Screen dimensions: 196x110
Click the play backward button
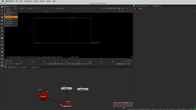[x=58, y=64]
